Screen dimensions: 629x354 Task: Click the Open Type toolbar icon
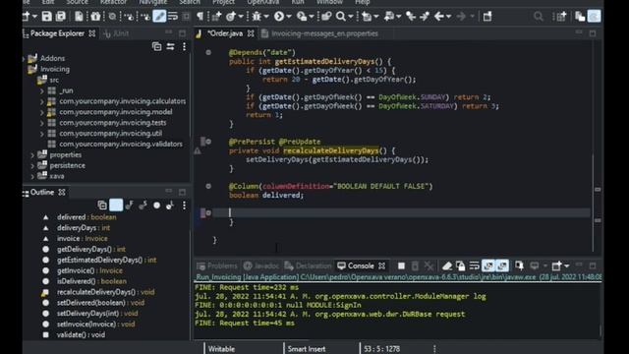[x=325, y=17]
